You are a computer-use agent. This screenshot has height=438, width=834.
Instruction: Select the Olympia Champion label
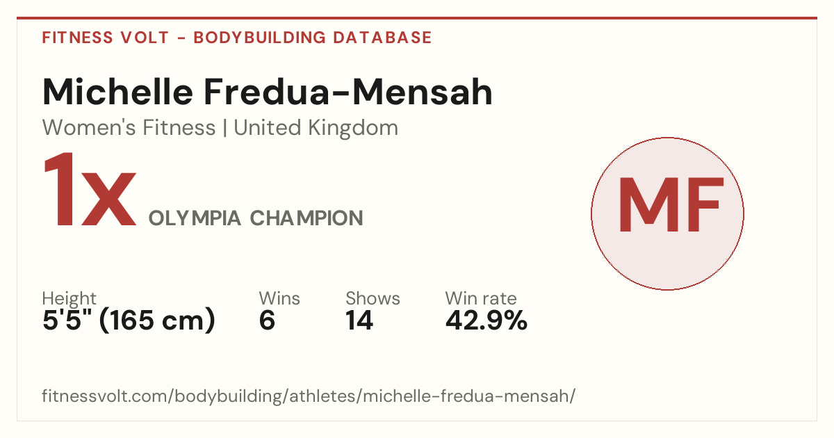(256, 218)
